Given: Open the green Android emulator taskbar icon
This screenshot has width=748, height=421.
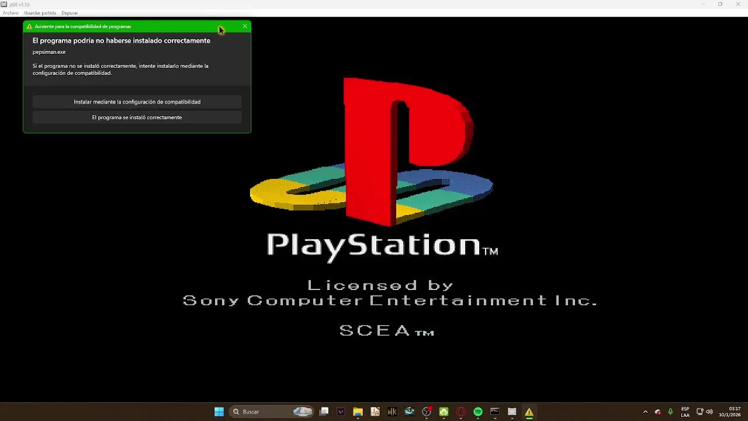Looking at the screenshot, I should click(444, 412).
